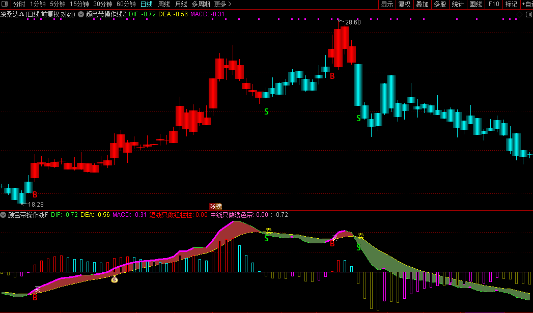Click the top MACD: -0.31 value
The image size is (533, 313).
pyautogui.click(x=207, y=14)
